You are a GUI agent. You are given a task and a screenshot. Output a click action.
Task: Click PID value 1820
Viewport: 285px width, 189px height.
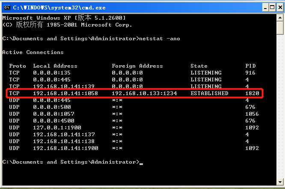(x=252, y=93)
